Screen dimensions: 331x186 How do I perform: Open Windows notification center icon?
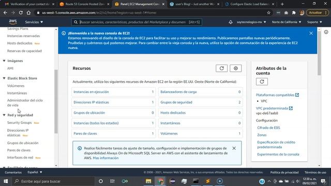click(x=323, y=181)
